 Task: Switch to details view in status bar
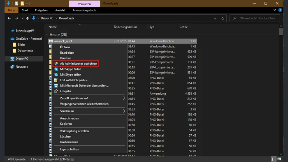pos(273,159)
